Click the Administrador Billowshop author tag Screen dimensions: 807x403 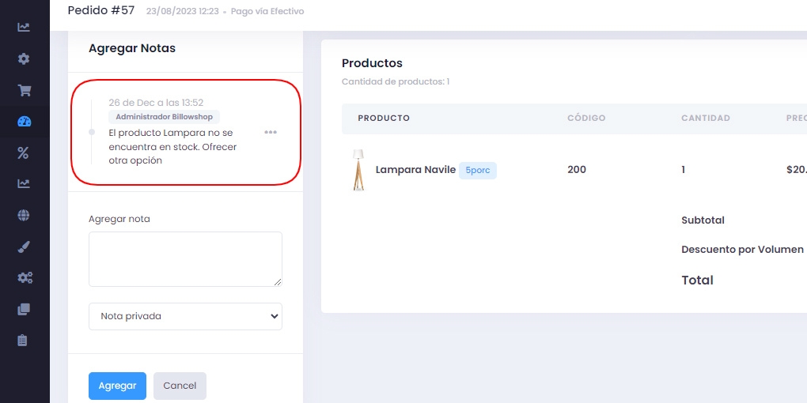(x=164, y=117)
